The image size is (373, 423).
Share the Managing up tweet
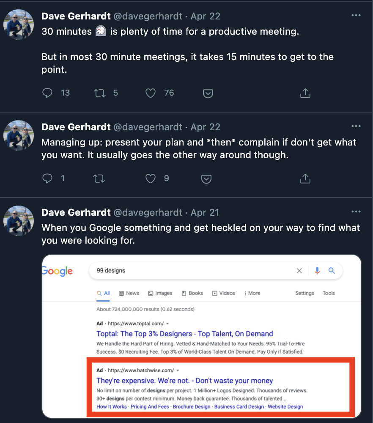[x=305, y=179]
